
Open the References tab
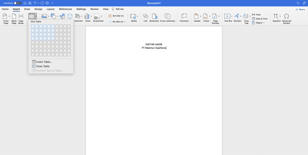click(x=65, y=9)
